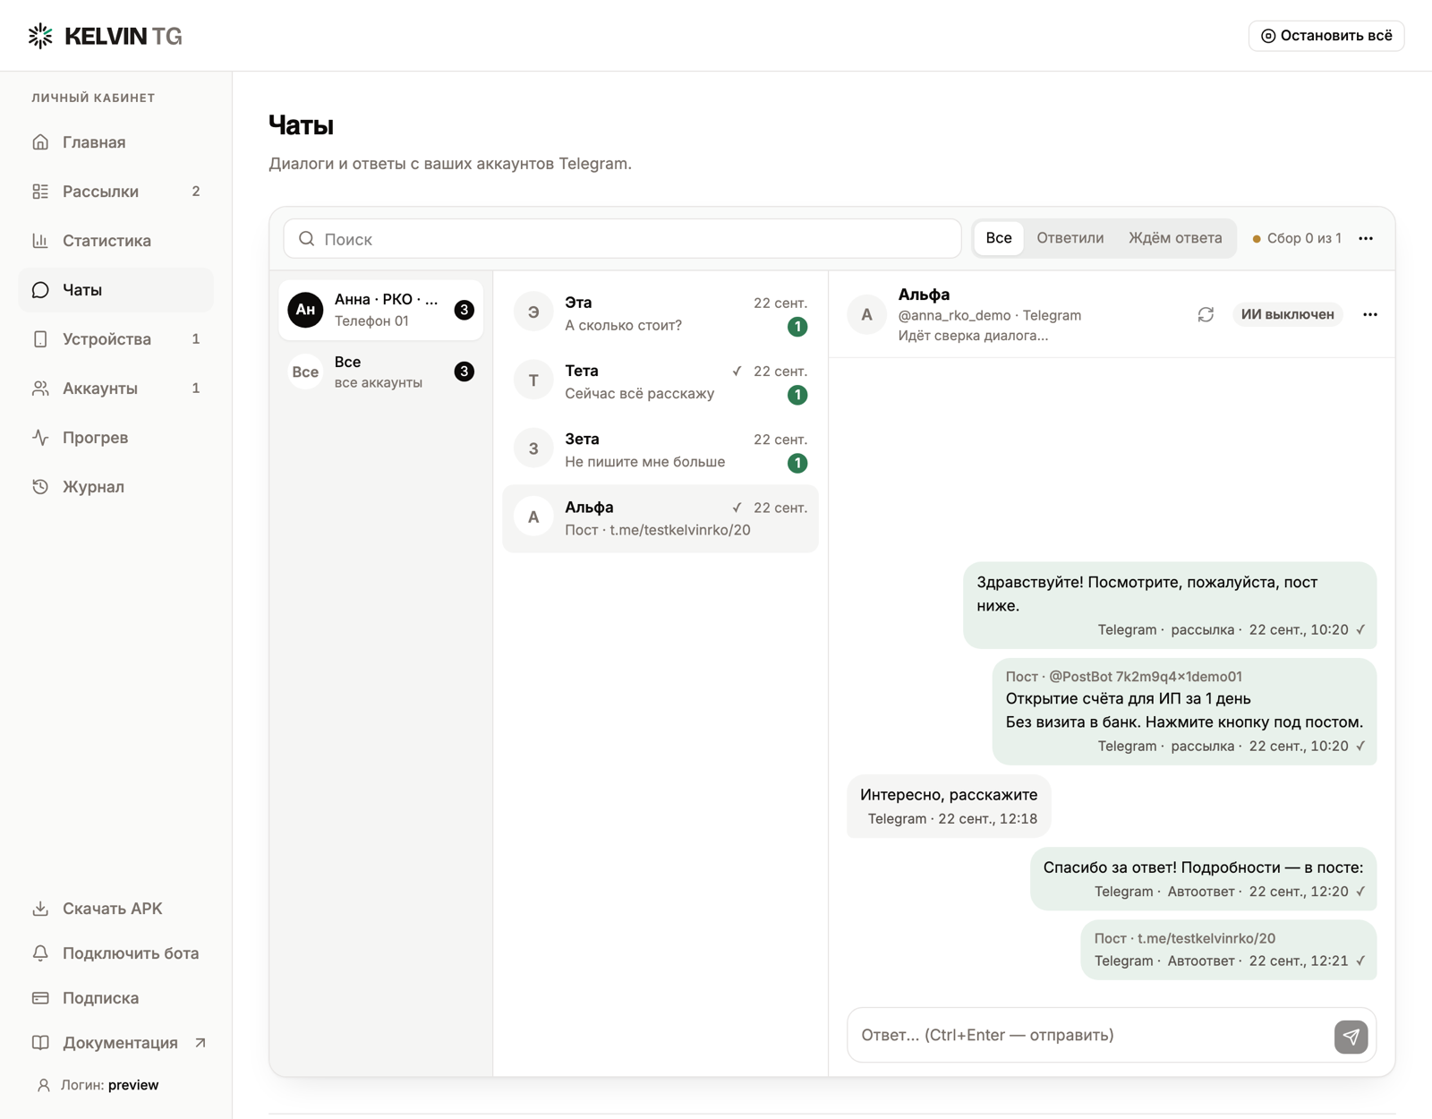Open chat with Эта
Screen dimensions: 1432x1119
click(x=661, y=313)
